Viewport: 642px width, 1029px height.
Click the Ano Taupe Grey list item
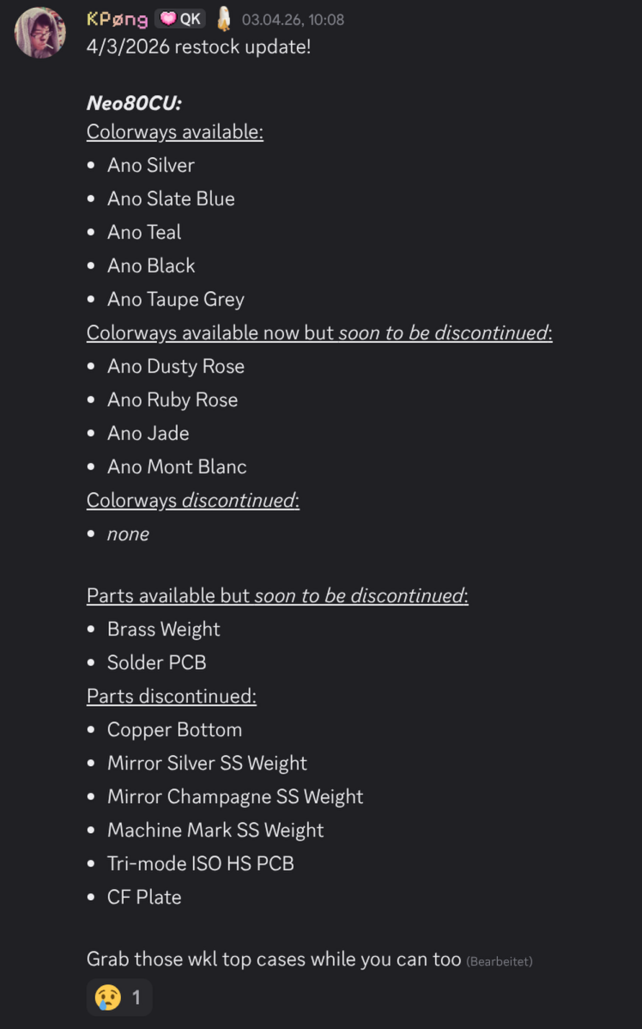(176, 299)
